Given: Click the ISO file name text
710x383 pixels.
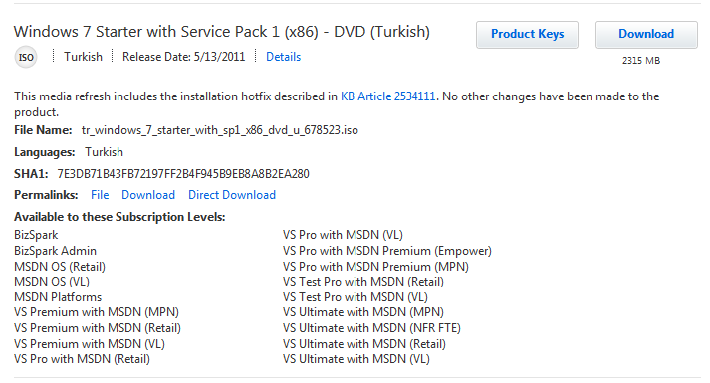Looking at the screenshot, I should (x=220, y=130).
